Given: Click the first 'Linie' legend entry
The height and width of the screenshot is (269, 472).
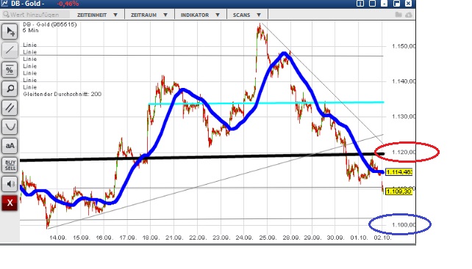Looking at the screenshot, I should coord(30,45).
